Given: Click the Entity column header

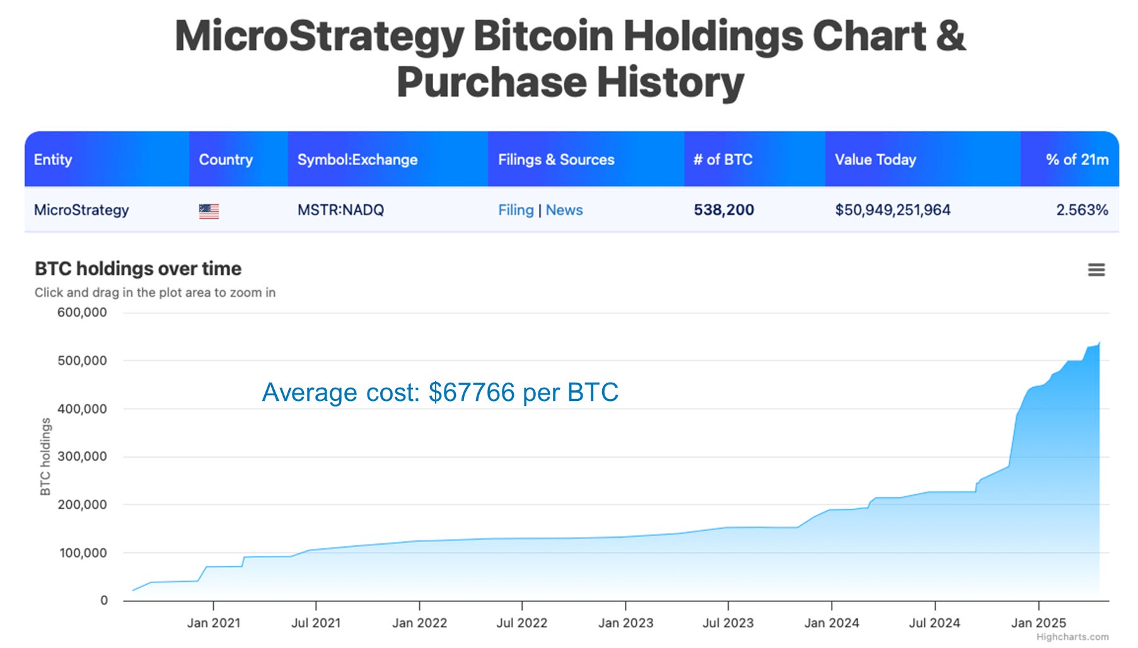Looking at the screenshot, I should [x=54, y=159].
